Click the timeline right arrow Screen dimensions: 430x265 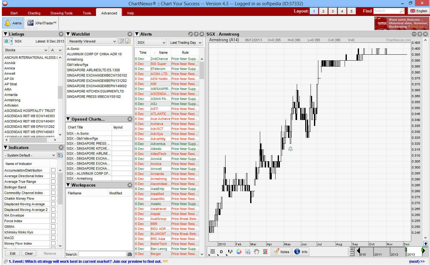(x=423, y=250)
